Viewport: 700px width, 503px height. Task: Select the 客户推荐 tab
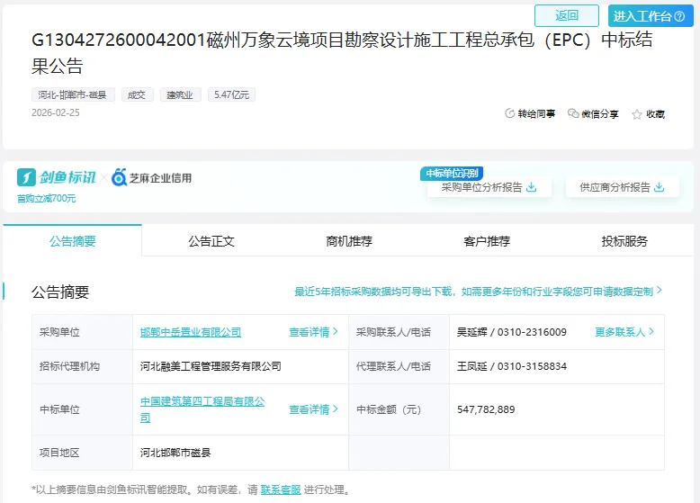(487, 241)
